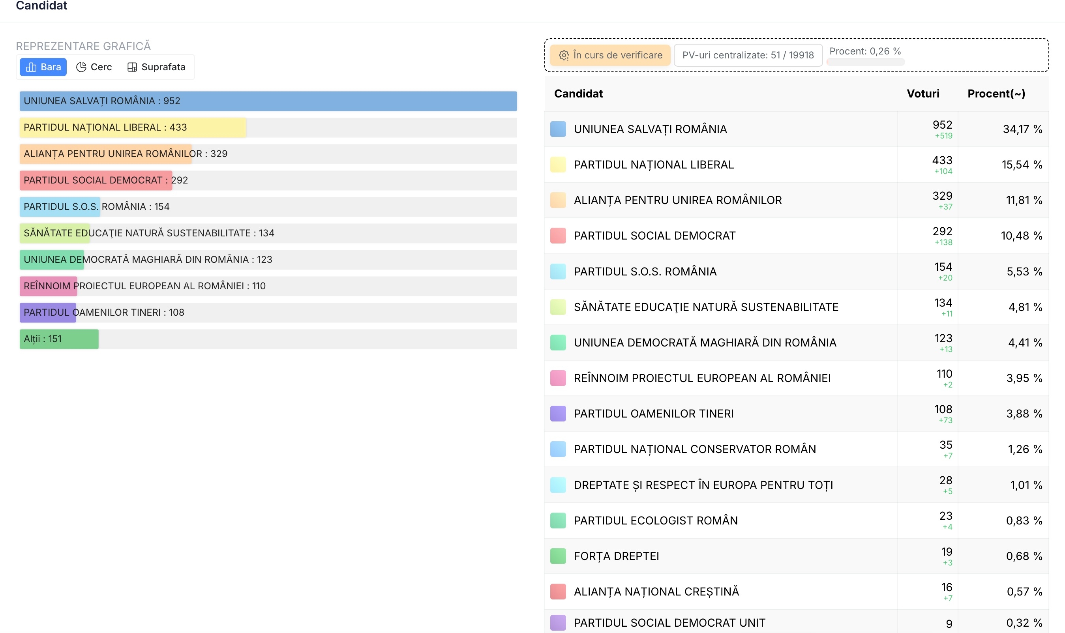Click the blue swatch for Uniunea Salvați România
This screenshot has height=633, width=1065.
pyautogui.click(x=558, y=129)
